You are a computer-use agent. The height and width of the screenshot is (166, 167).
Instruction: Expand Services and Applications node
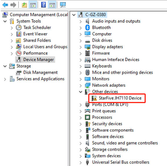[x=5, y=79]
